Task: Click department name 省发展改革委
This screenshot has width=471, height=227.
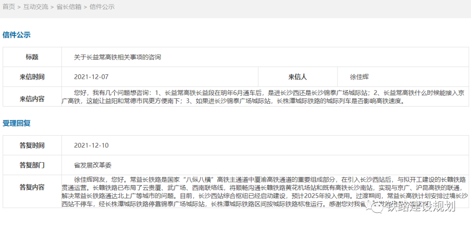Action: pos(93,165)
